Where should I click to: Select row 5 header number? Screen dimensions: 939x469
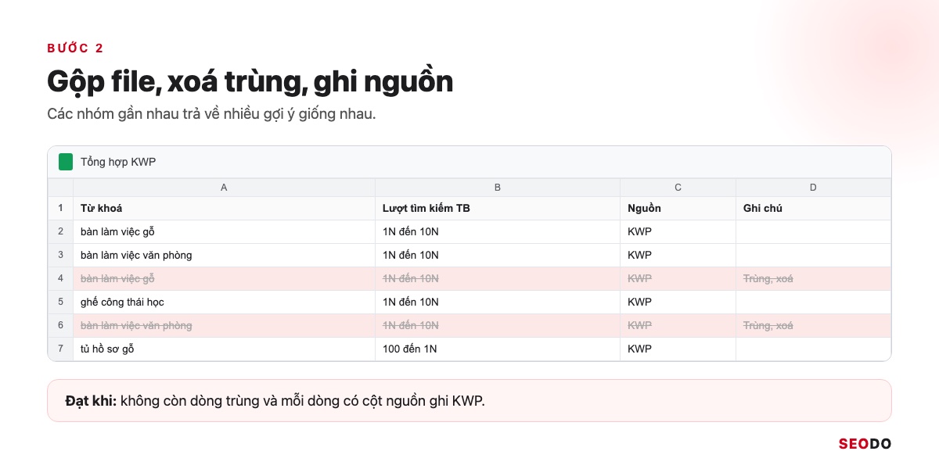pos(60,303)
